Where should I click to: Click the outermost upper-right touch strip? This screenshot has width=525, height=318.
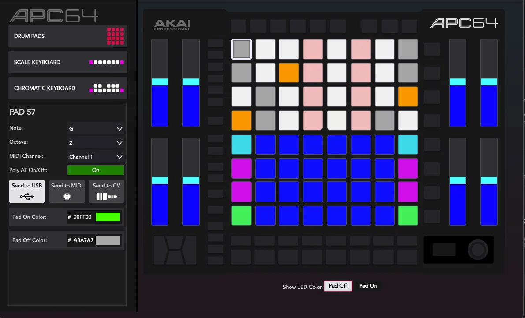click(489, 83)
